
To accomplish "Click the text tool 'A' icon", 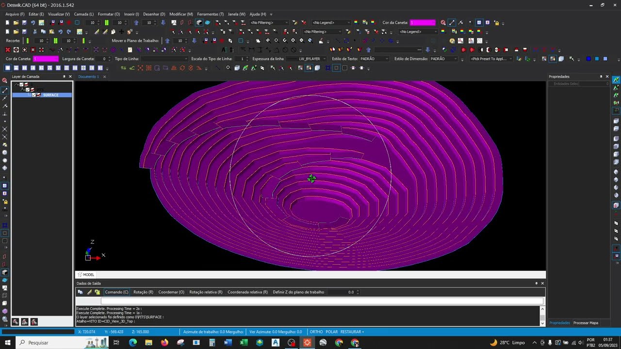I will (224, 50).
